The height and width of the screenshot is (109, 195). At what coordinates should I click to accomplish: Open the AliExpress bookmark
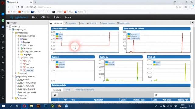coord(24,12)
